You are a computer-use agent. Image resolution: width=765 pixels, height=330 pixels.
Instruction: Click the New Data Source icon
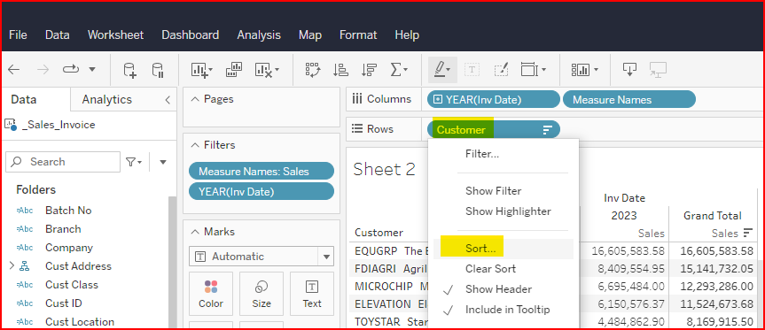pos(129,70)
